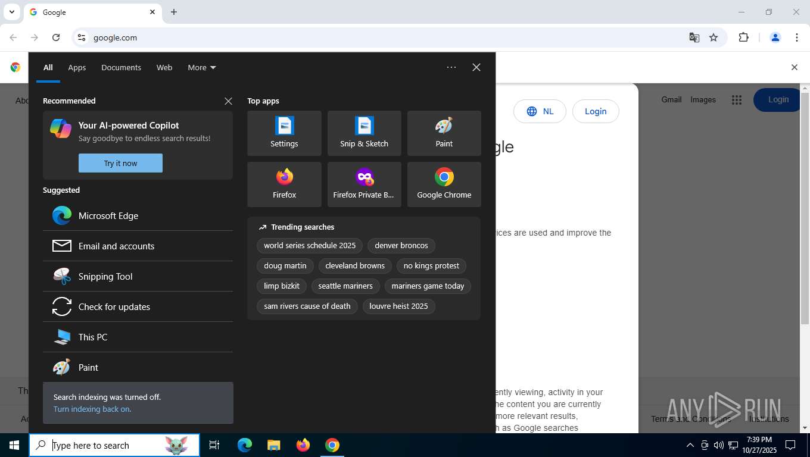Click the taskbar search input field

click(x=114, y=445)
